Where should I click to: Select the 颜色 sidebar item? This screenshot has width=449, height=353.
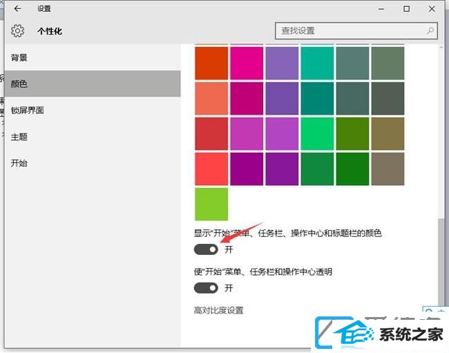click(x=93, y=84)
